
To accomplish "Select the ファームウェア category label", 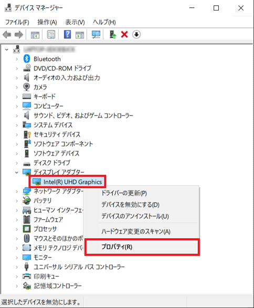I will tap(48, 220).
